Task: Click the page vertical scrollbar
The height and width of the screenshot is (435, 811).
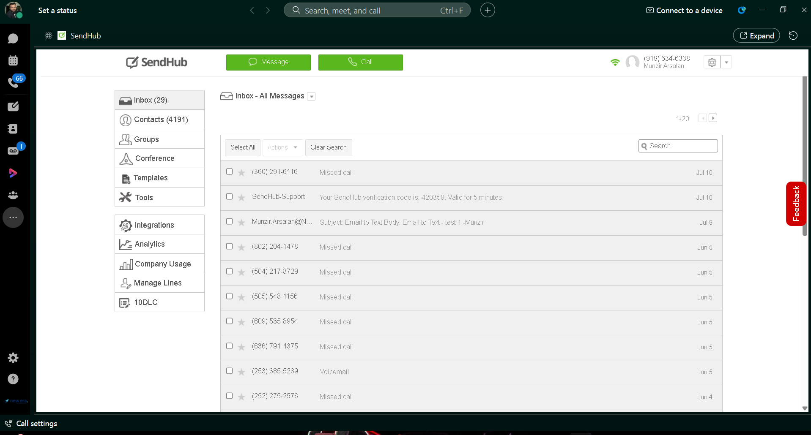Action: 805,156
